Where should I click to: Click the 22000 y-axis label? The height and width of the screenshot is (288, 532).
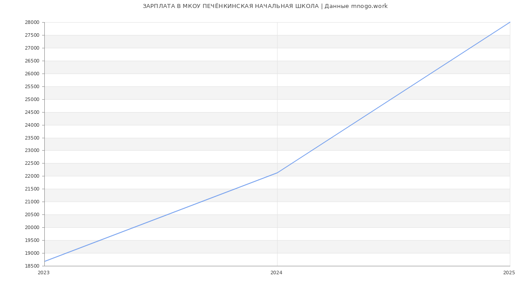(32, 176)
